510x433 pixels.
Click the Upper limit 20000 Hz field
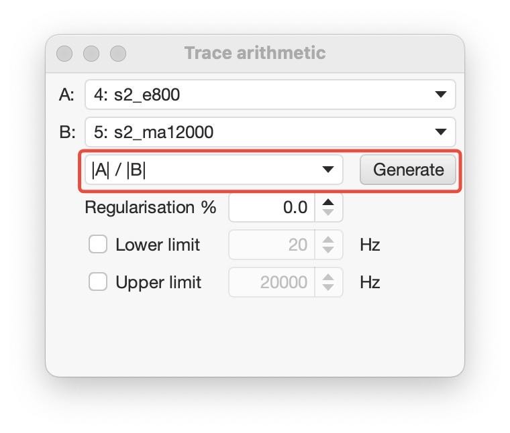271,283
